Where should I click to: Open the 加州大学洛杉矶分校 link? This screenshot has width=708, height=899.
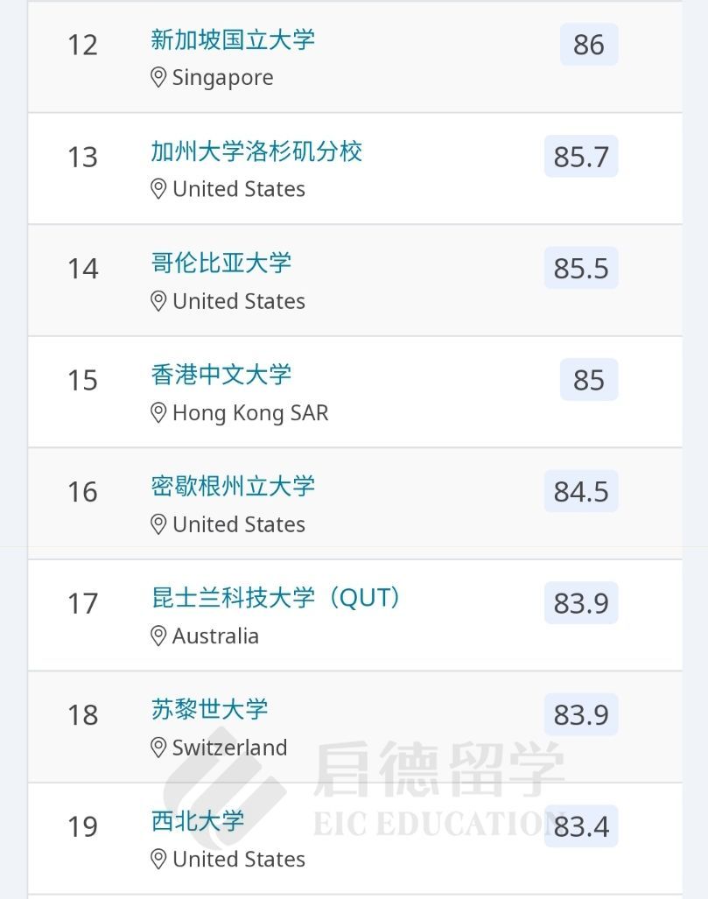tap(256, 151)
